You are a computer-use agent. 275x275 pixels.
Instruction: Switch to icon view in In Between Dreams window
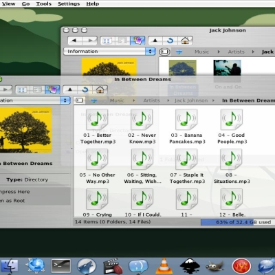pos(23,89)
